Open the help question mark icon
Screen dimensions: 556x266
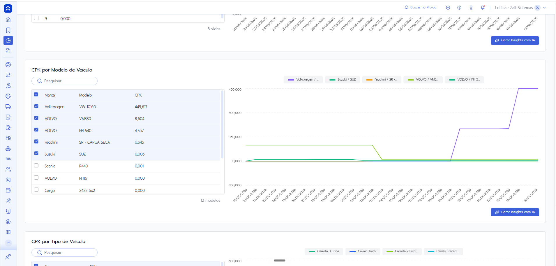click(x=459, y=8)
